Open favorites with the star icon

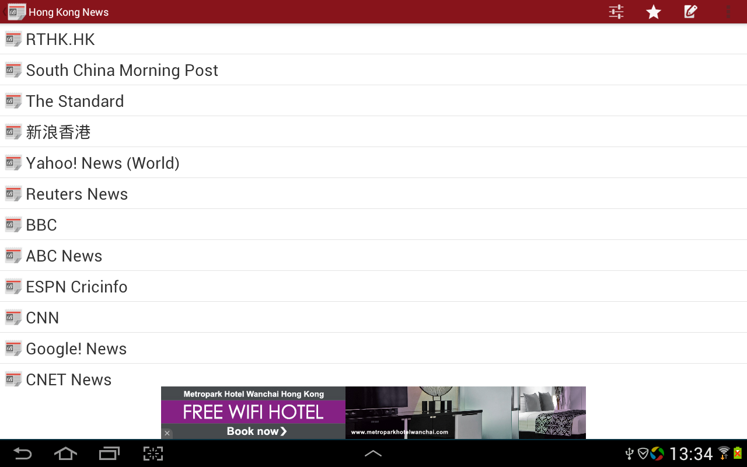click(x=654, y=12)
